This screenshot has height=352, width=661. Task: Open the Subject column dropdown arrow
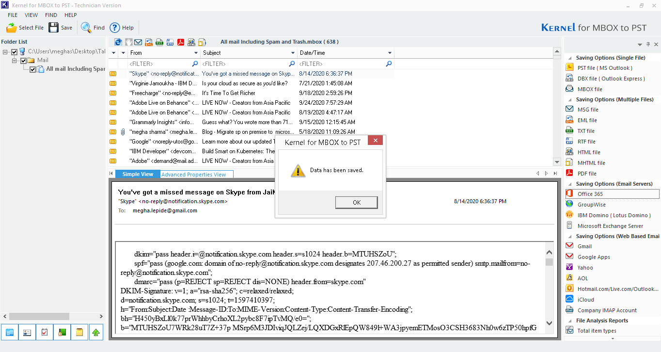coord(293,53)
